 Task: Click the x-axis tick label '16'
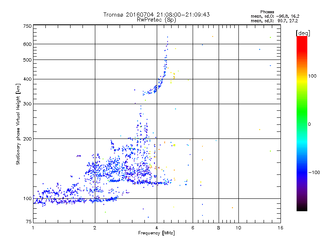pyautogui.click(x=280, y=228)
